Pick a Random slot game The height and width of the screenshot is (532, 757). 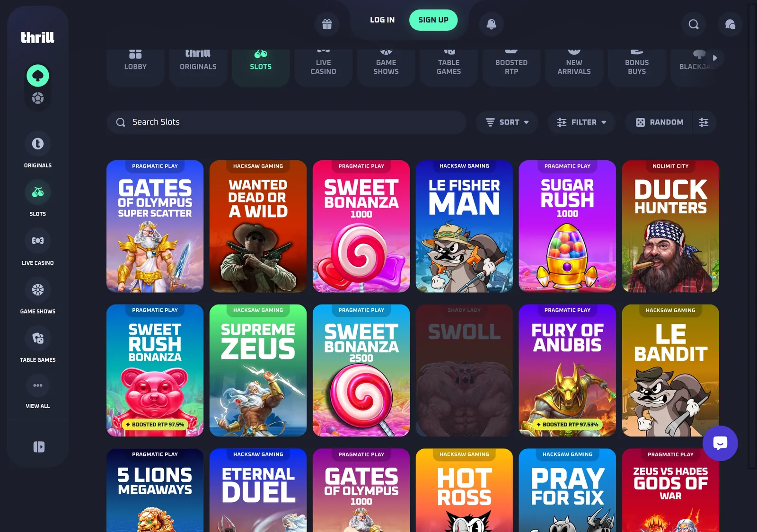pos(660,122)
